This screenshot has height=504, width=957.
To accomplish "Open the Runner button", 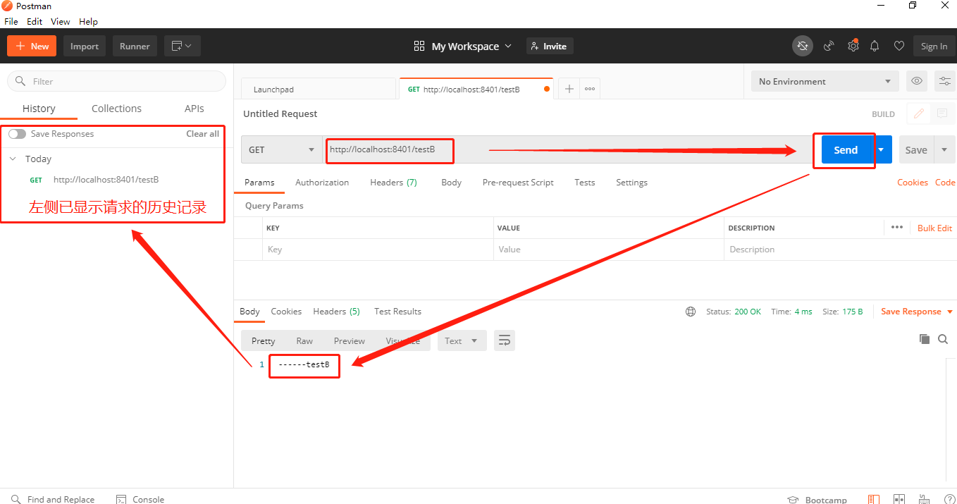I will 135,46.
